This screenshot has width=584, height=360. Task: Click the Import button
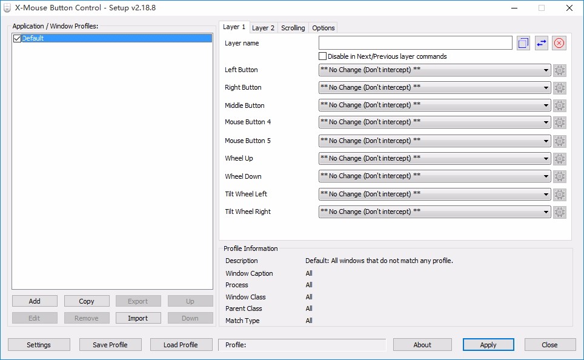click(138, 318)
